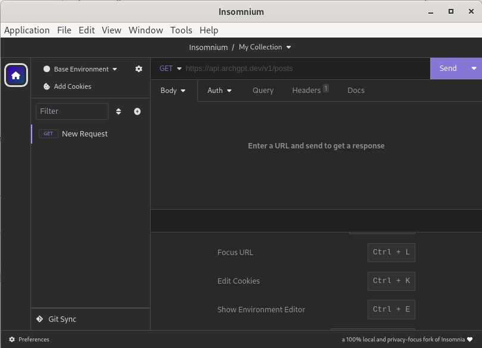This screenshot has height=348, width=482.
Task: Click the Show Environment Editor label
Action: pyautogui.click(x=262, y=310)
